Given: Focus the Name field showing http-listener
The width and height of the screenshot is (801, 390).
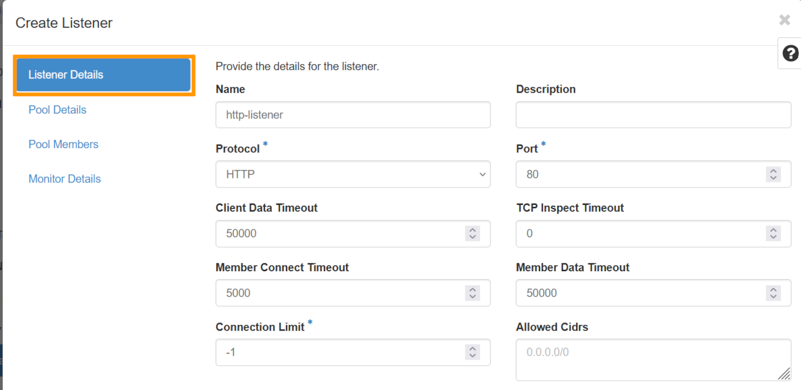Looking at the screenshot, I should tap(353, 115).
